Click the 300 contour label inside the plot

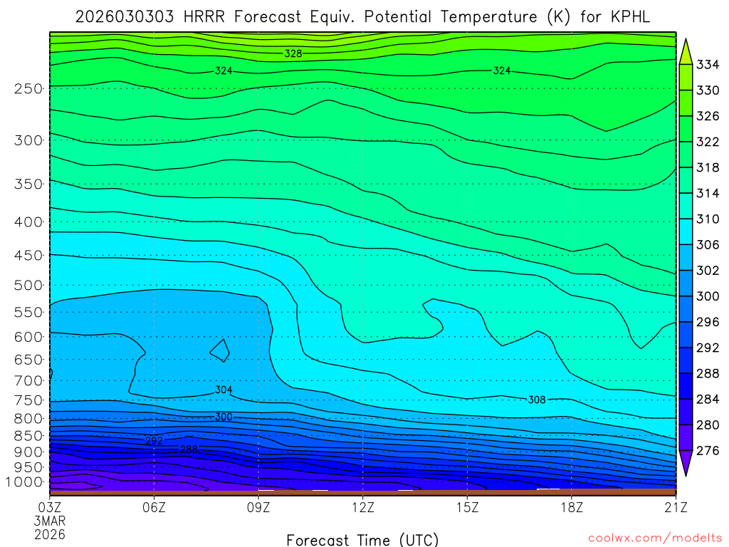click(224, 417)
